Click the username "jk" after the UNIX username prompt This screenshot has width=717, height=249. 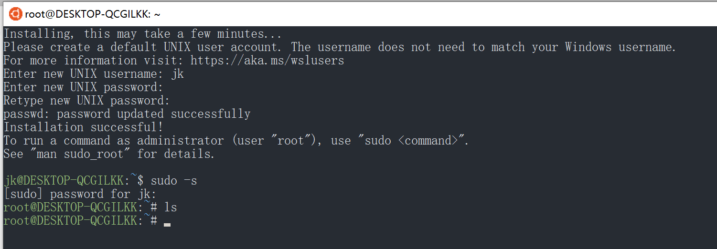tap(177, 74)
